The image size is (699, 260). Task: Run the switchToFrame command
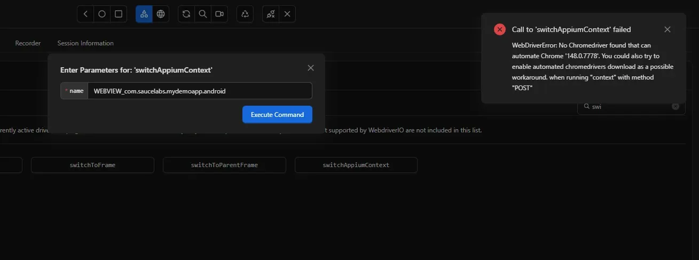(92, 165)
